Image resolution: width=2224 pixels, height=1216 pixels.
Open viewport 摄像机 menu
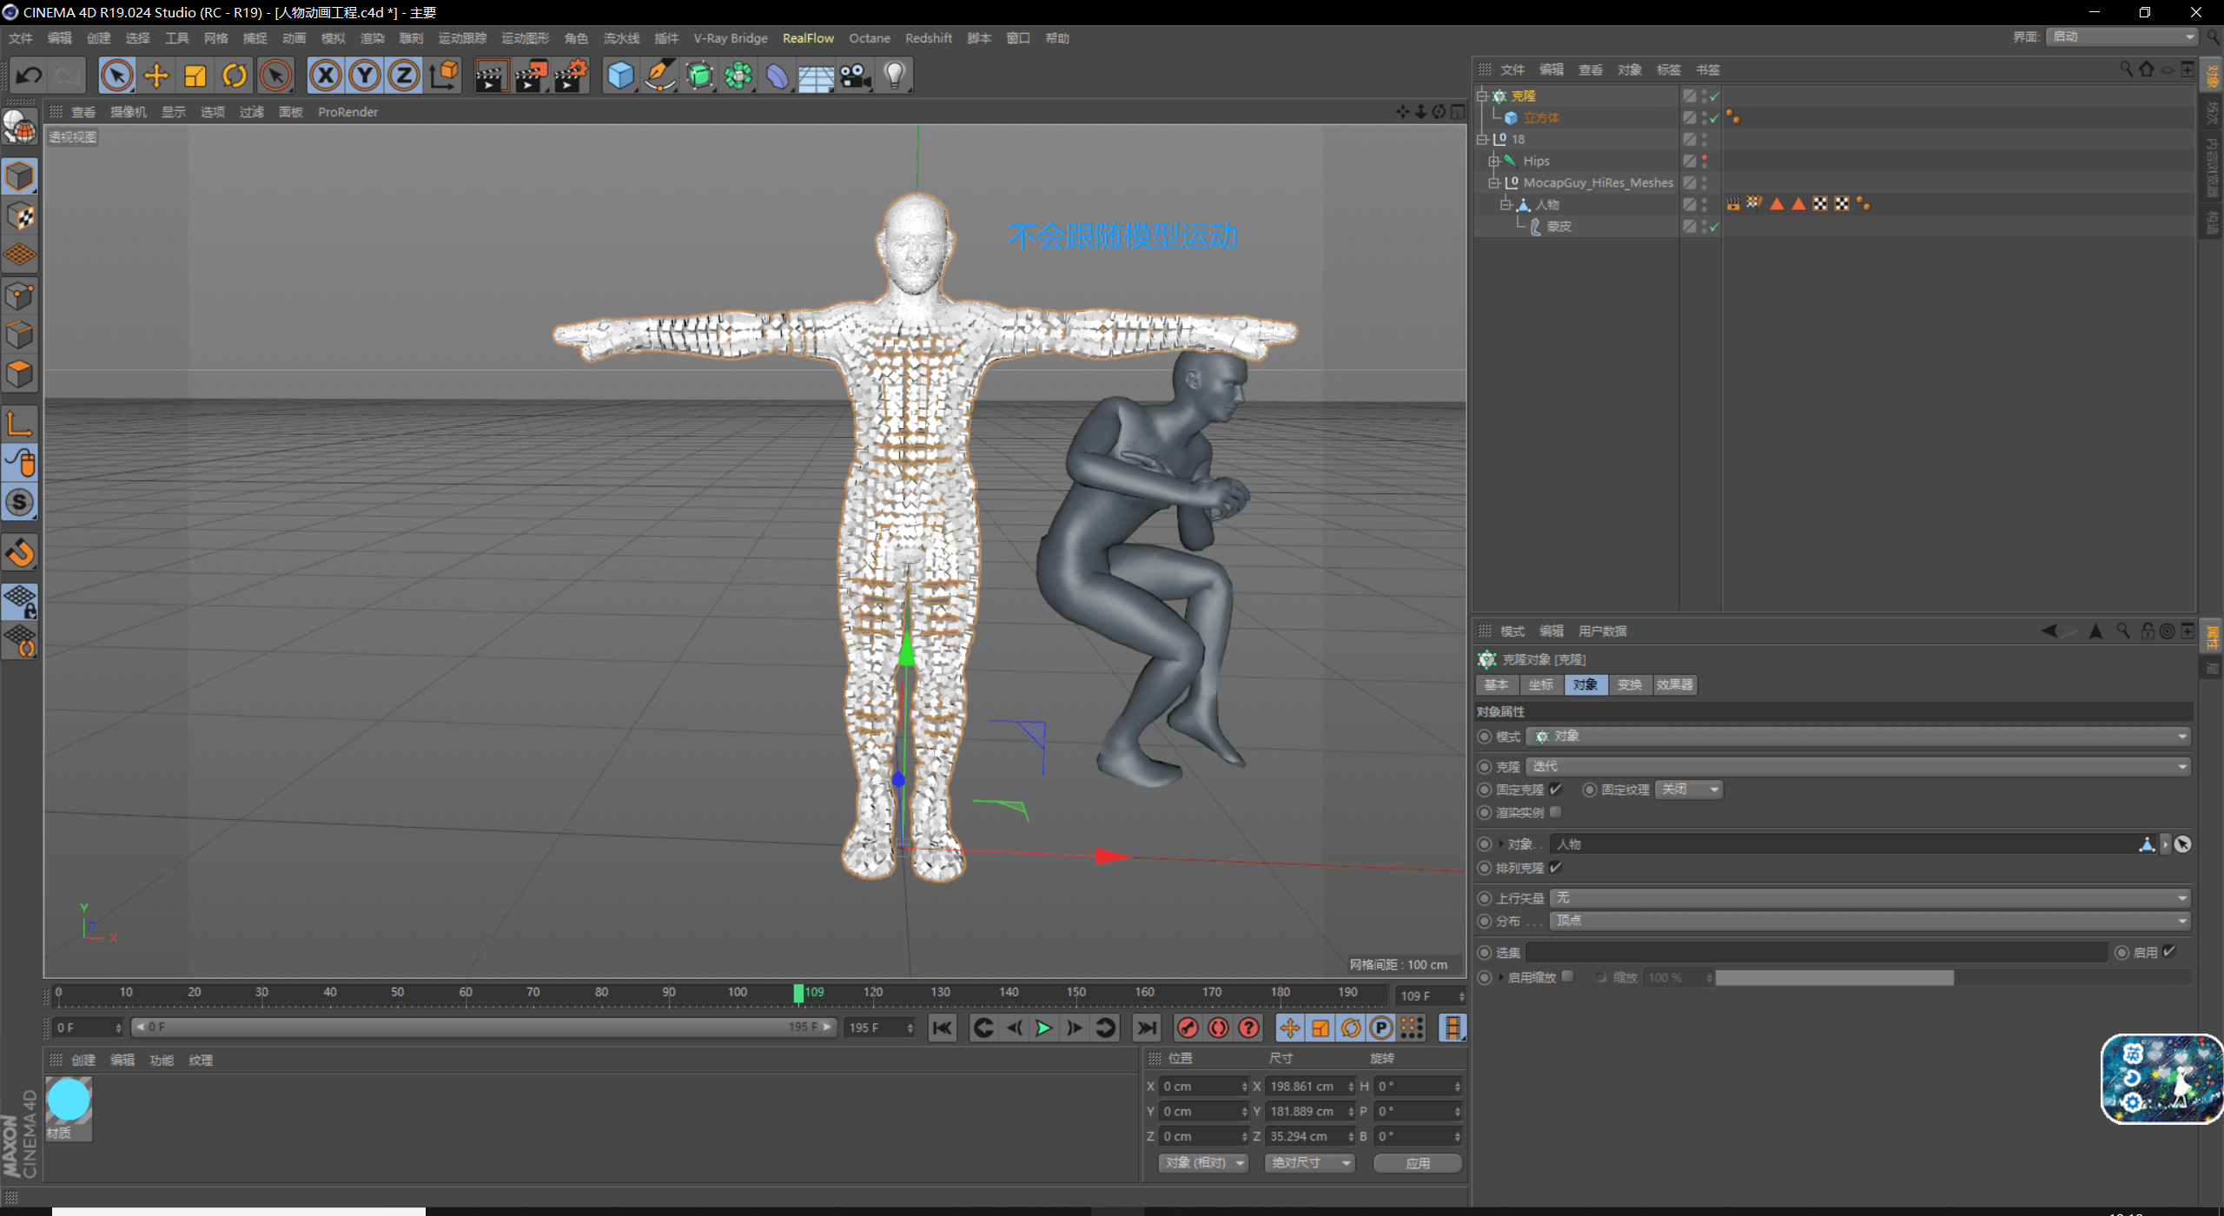click(129, 112)
